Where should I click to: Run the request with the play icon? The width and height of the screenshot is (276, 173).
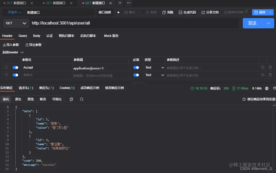coord(118,12)
